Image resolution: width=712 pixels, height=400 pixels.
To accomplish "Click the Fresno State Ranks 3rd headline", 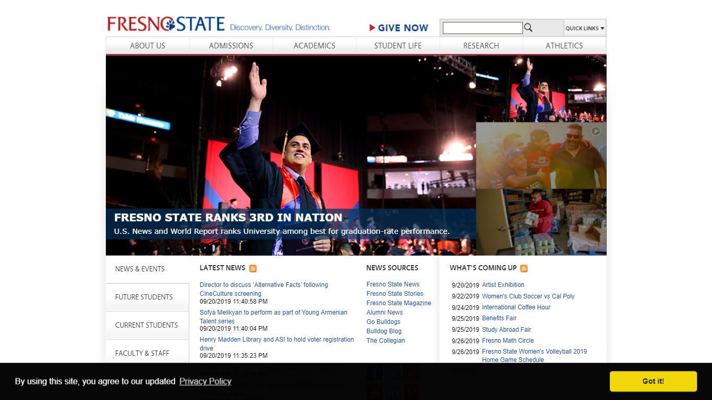I will 228,218.
